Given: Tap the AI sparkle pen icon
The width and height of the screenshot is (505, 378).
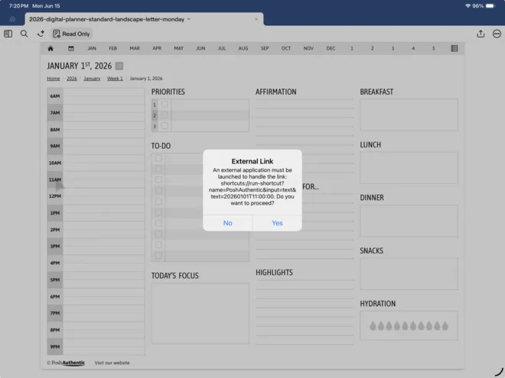Looking at the screenshot, I should (x=41, y=34).
